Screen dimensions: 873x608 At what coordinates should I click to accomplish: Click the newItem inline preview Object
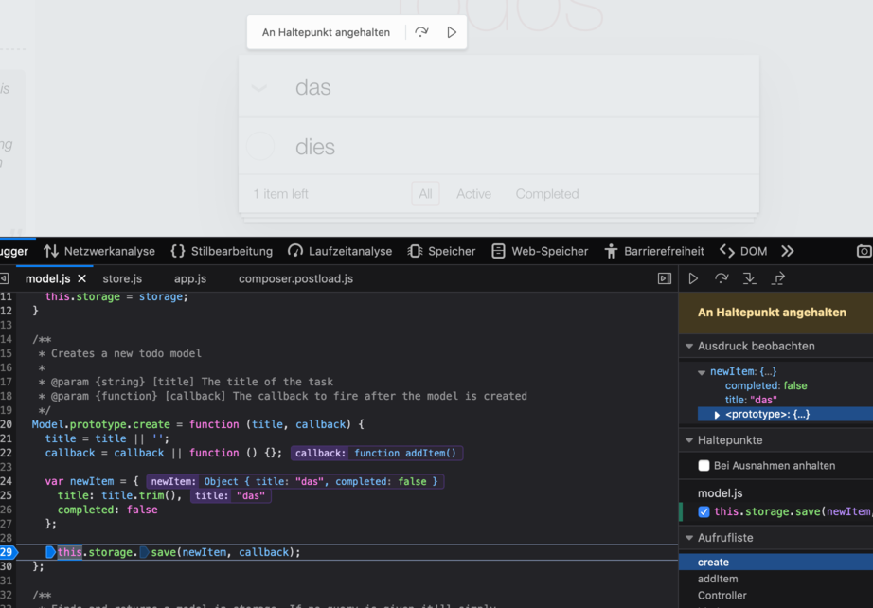point(321,482)
